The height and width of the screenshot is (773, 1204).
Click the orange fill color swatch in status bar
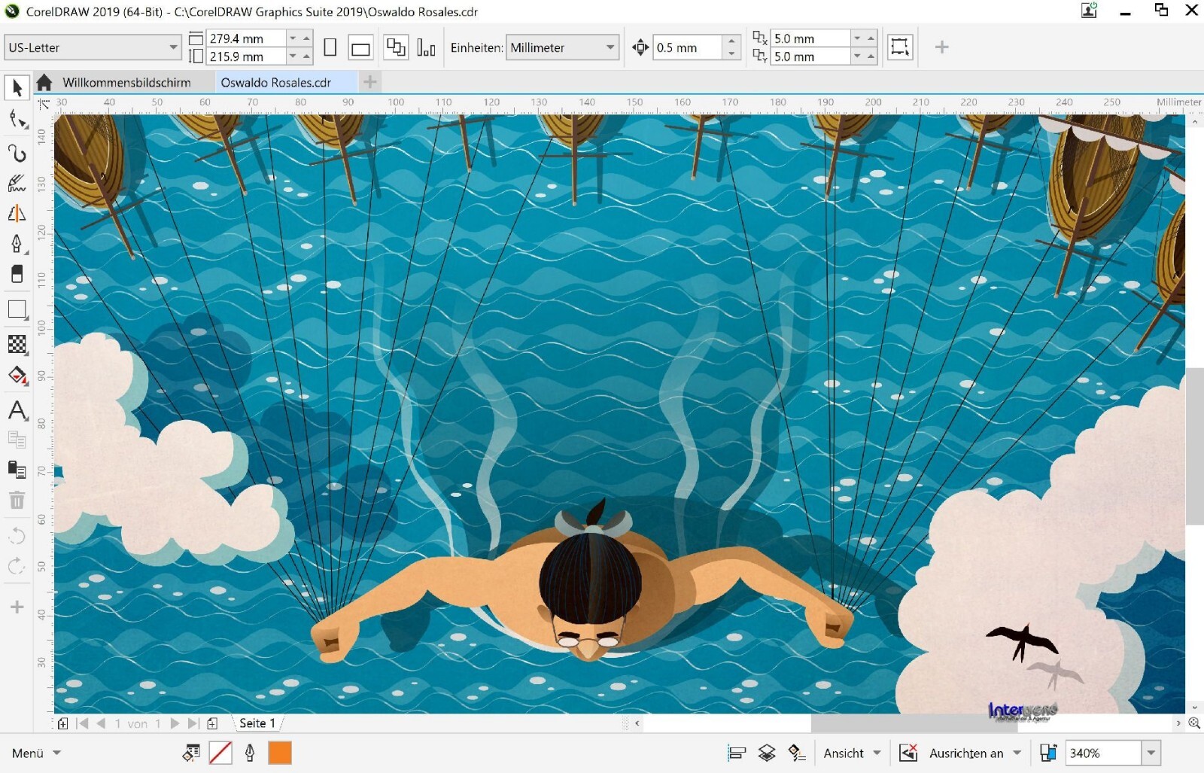point(279,752)
